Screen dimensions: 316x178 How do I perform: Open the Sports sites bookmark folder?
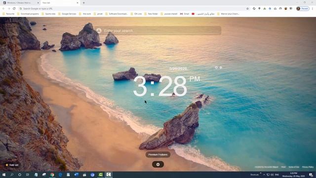pyautogui.click(x=48, y=14)
